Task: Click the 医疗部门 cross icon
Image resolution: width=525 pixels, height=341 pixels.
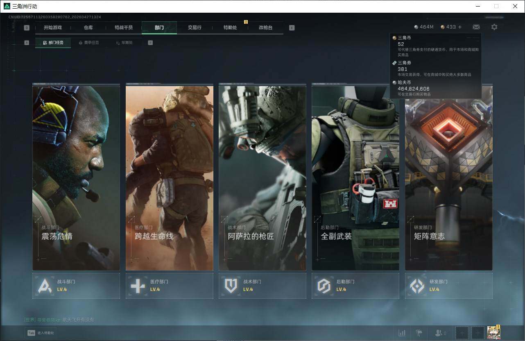Action: click(138, 286)
